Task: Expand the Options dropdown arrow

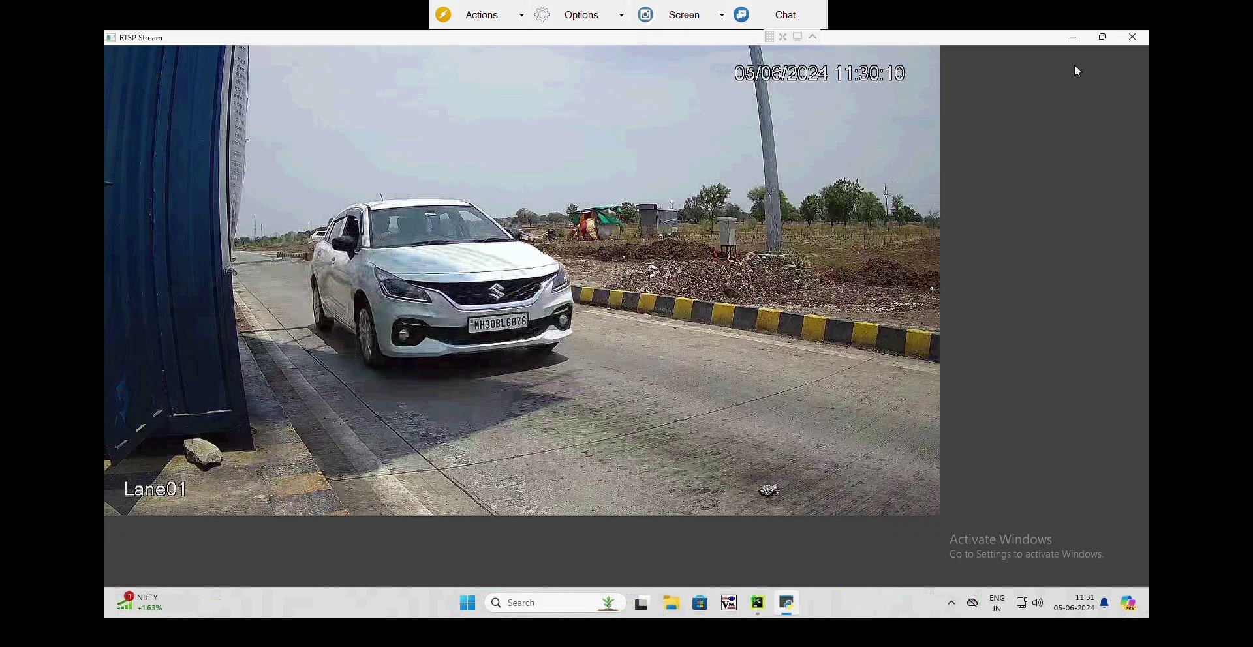Action: [x=621, y=15]
